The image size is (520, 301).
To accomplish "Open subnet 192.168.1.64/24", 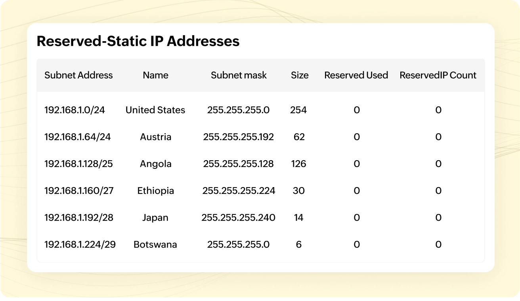I will click(x=77, y=137).
